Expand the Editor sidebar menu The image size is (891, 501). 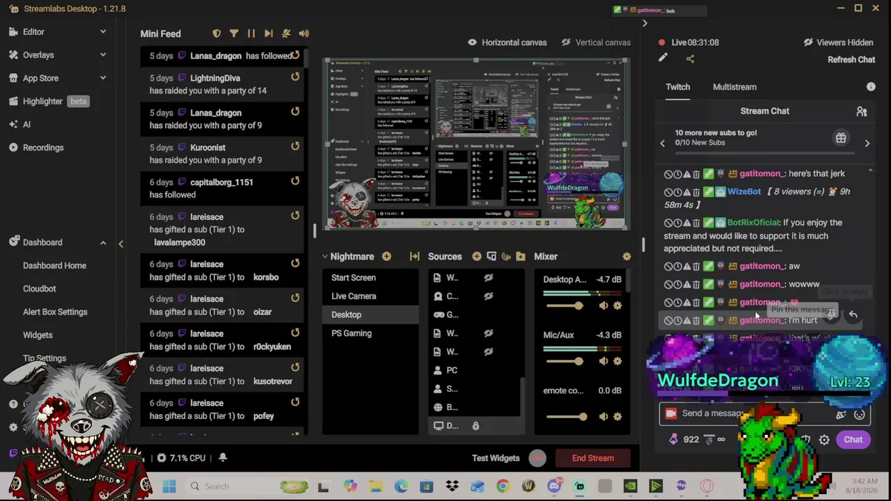(x=102, y=32)
